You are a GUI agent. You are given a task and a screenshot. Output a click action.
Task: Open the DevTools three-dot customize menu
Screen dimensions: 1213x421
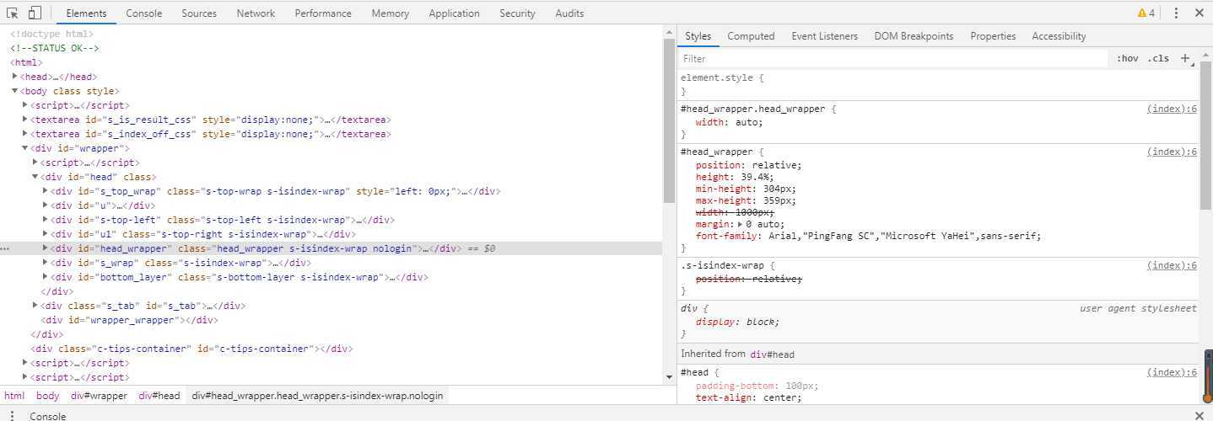click(1176, 13)
